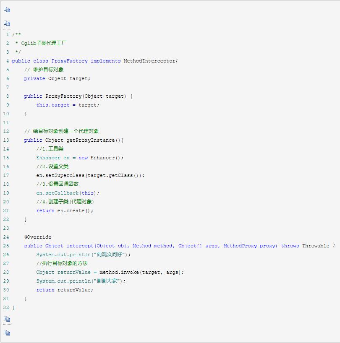Image resolution: width=340 pixels, height=343 pixels.
Task: Click the println line containing "向观众问好"
Action: tap(83, 255)
